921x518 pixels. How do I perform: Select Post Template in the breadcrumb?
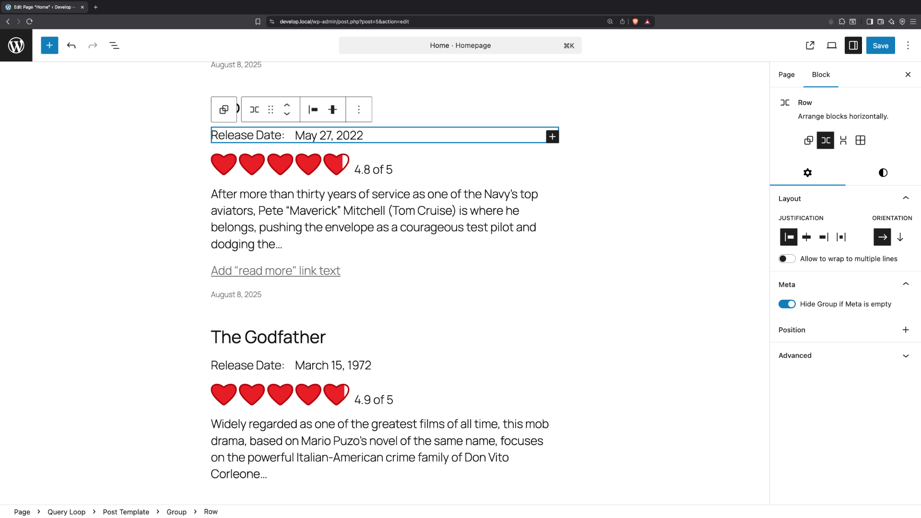pos(126,512)
